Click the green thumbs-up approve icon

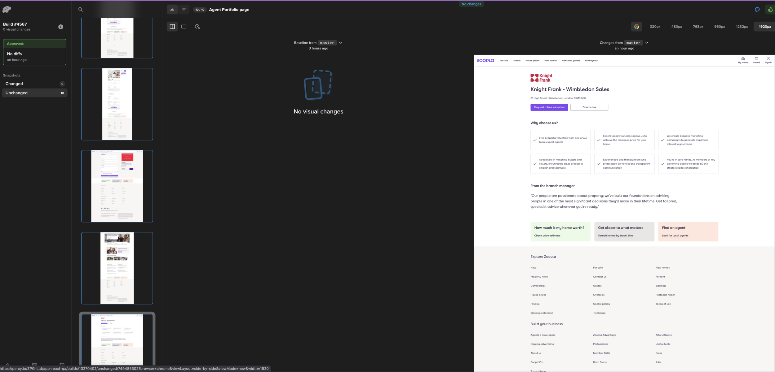click(770, 10)
